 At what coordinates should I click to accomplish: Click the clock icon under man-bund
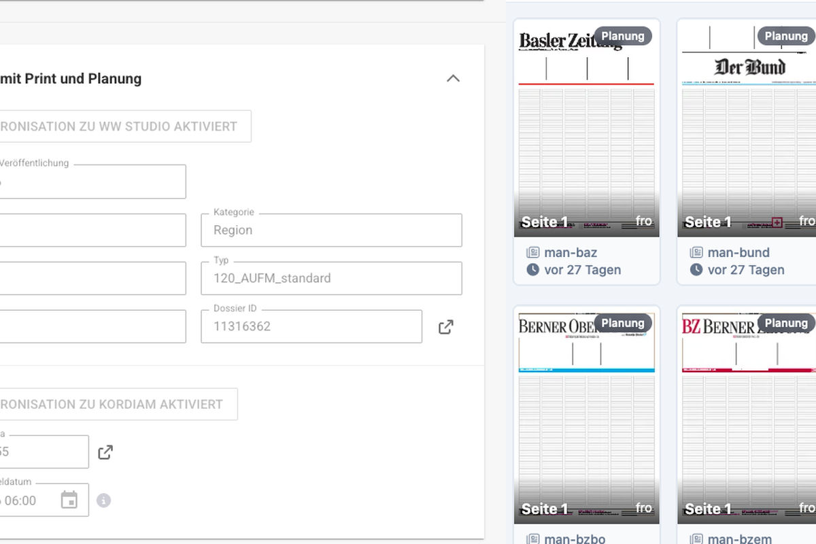pos(696,270)
